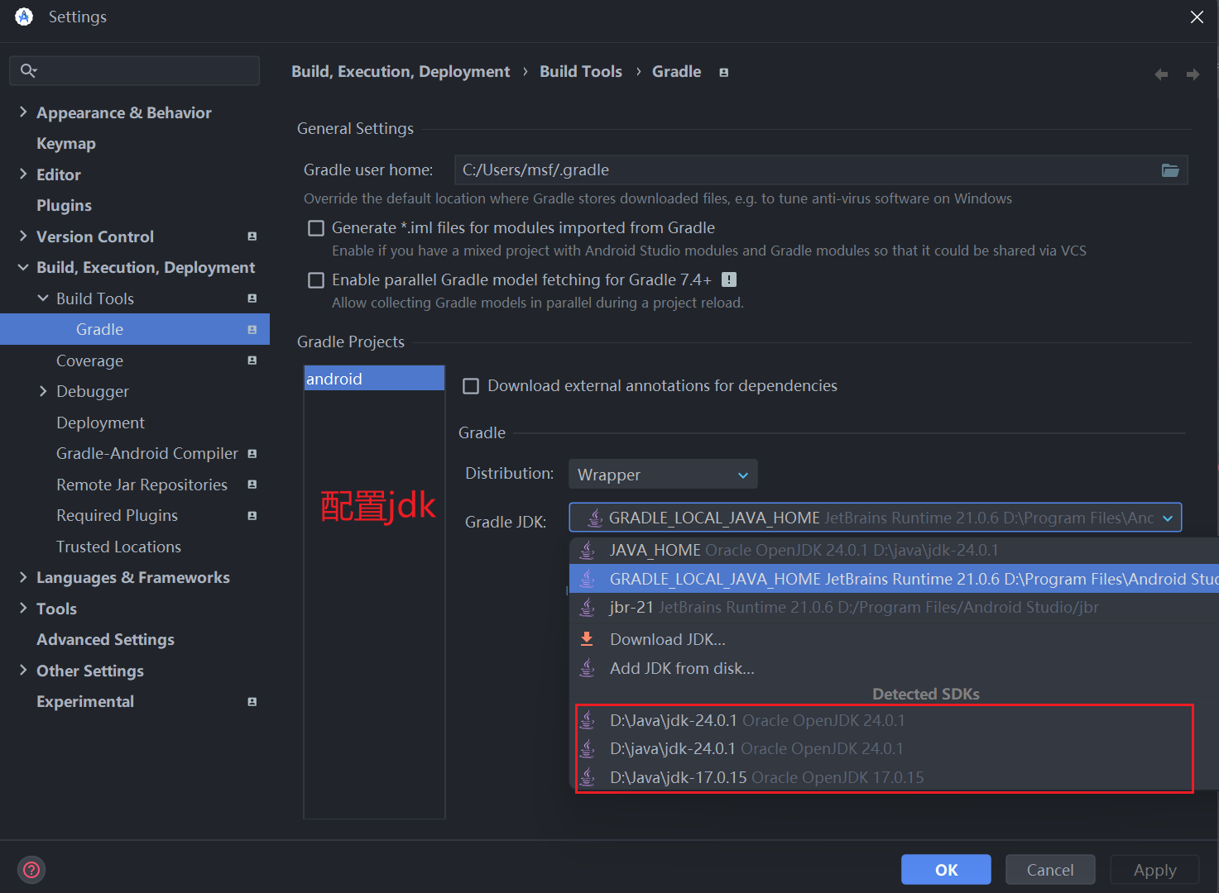
Task: Click project icon on Coverage row
Action: click(252, 361)
